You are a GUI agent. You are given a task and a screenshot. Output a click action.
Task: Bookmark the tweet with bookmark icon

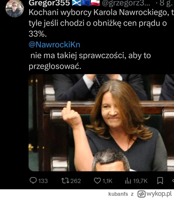click(x=160, y=181)
